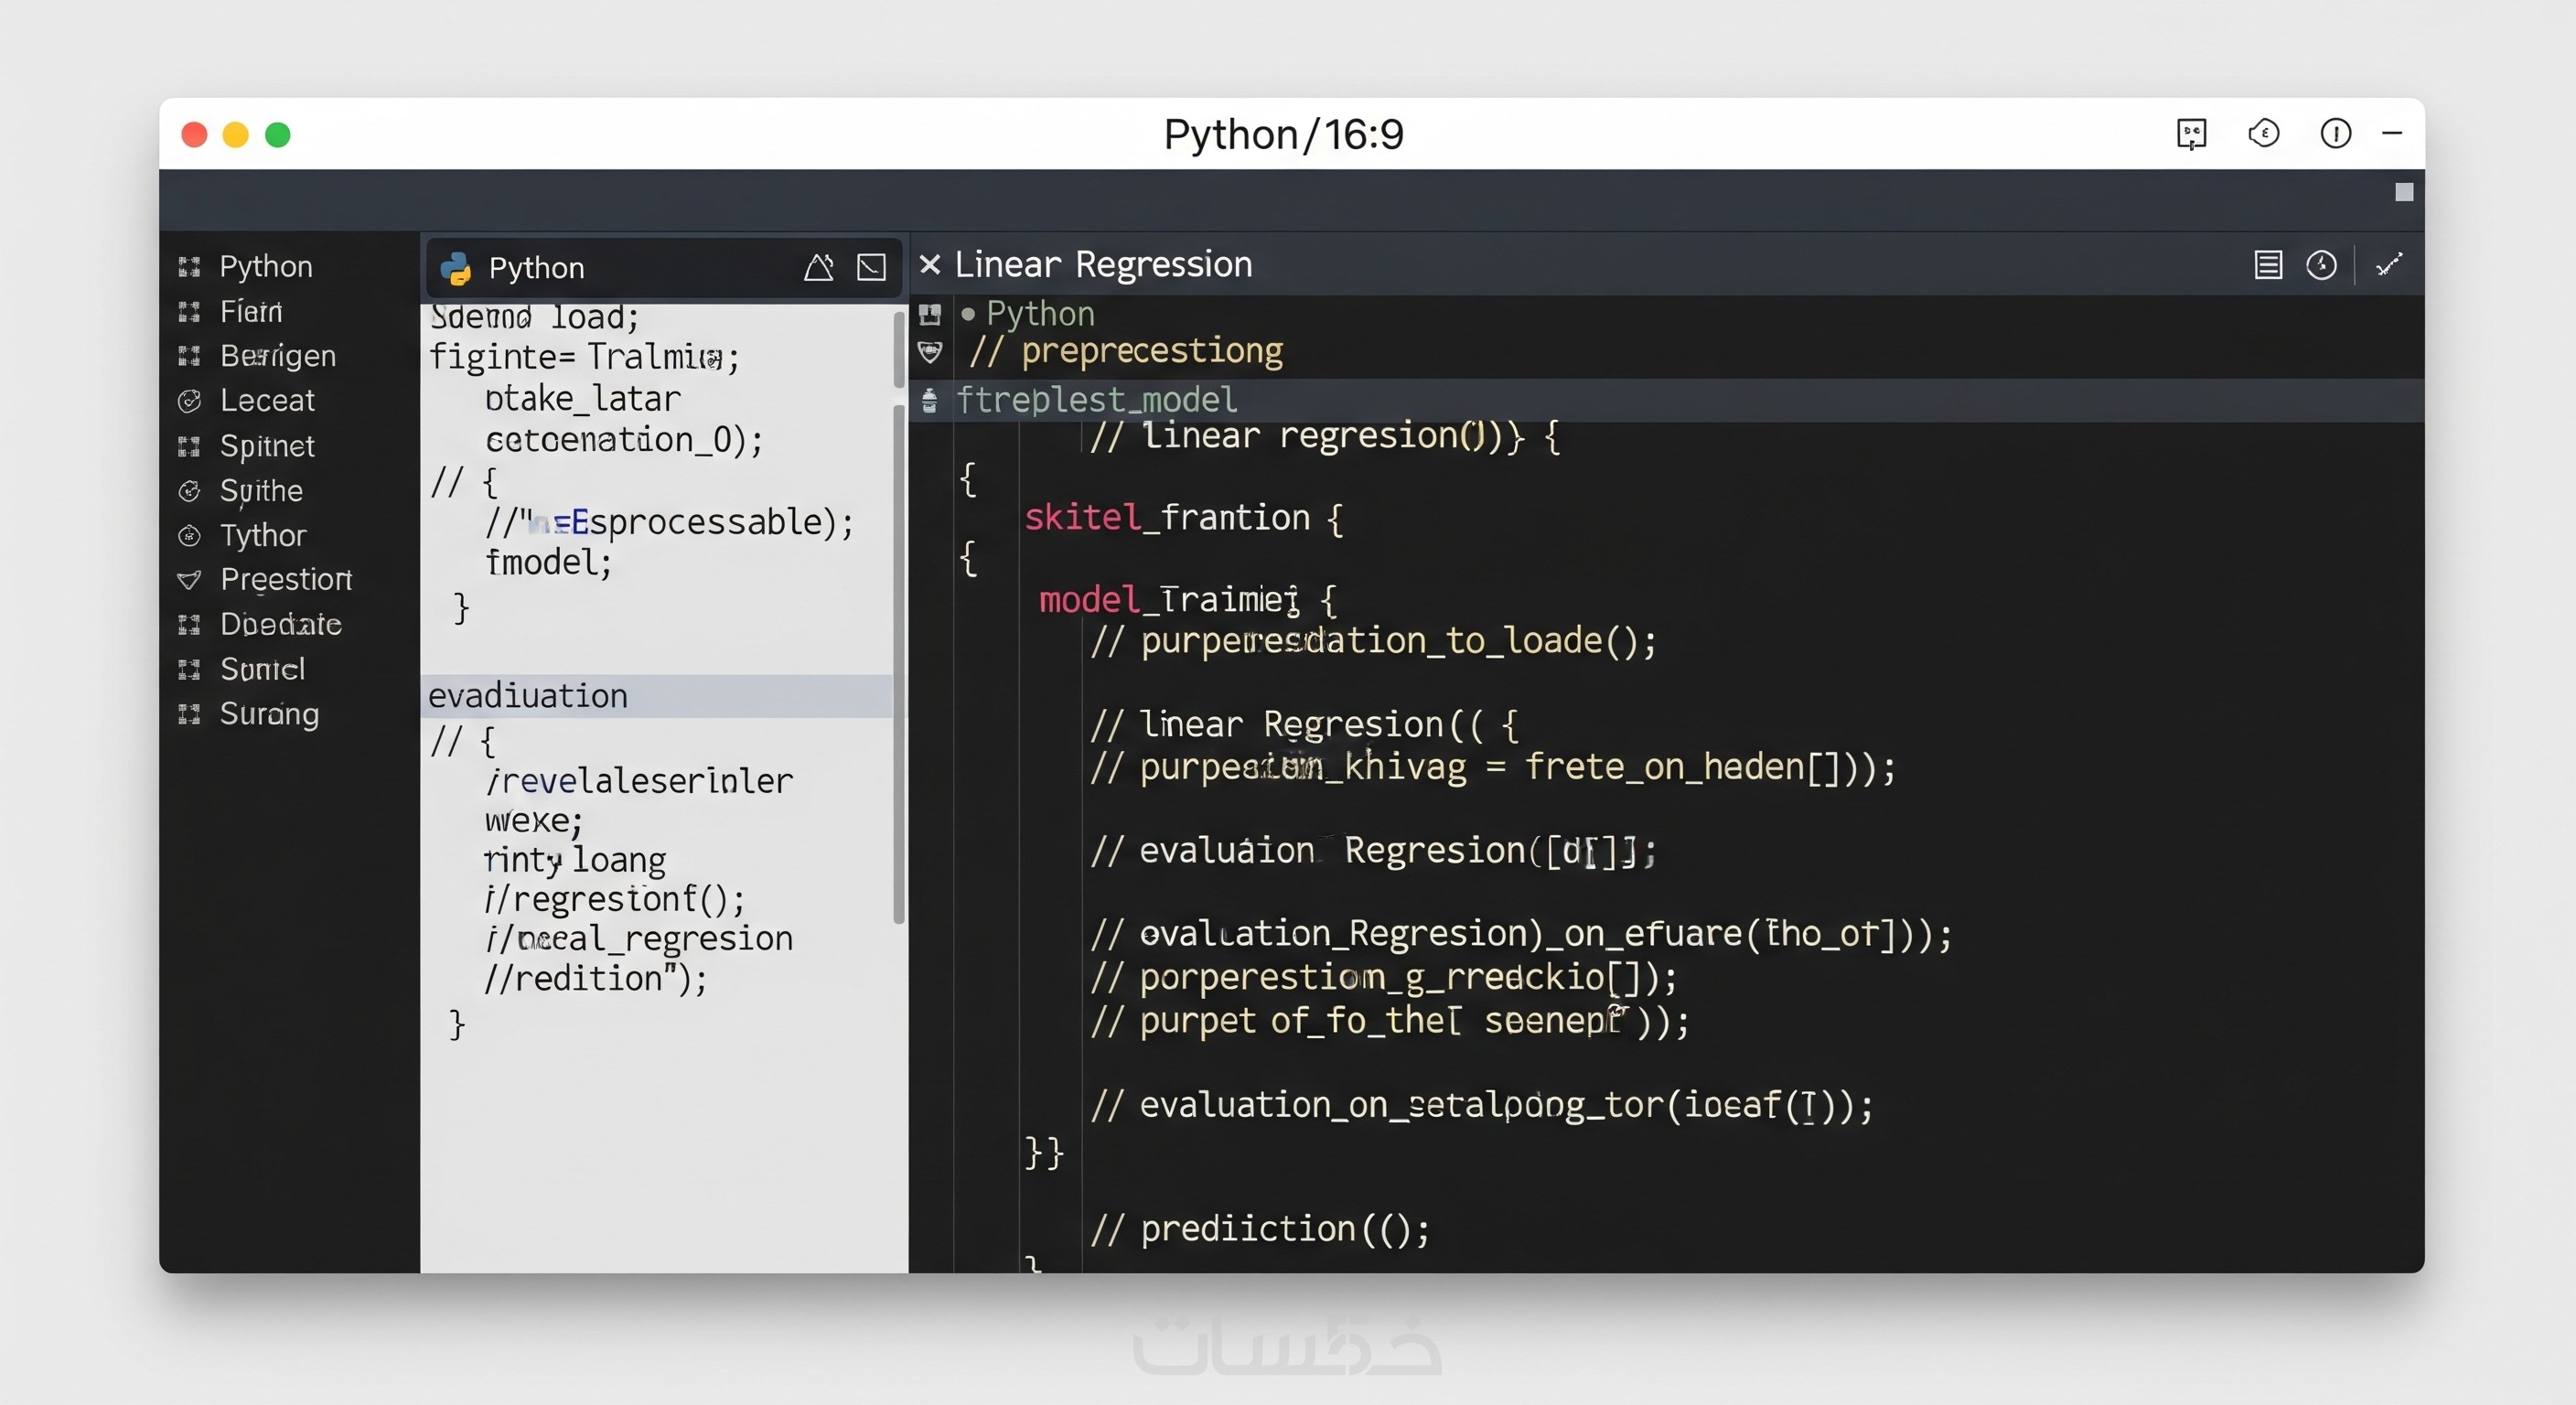Click the circular arrow icon in the title bar

coord(2263,134)
